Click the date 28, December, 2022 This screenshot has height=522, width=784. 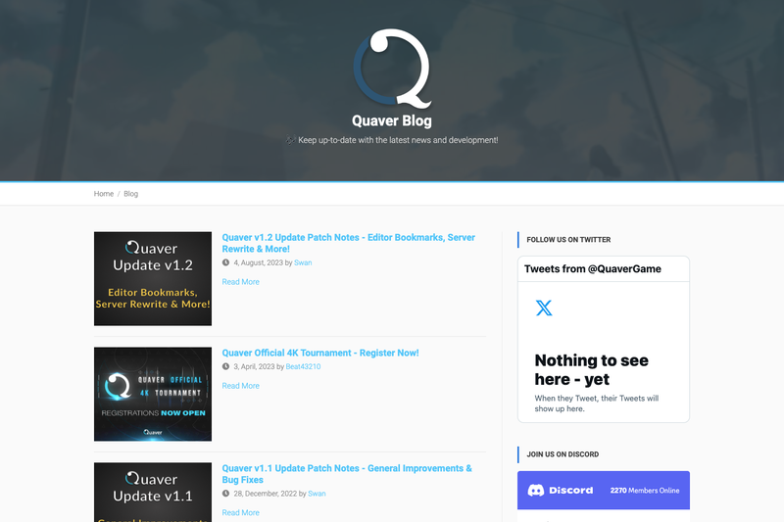click(265, 494)
